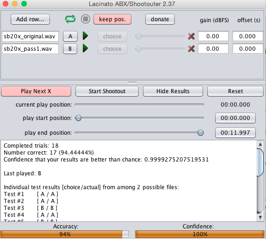Click the 'Test #3 [ B / B ]' result row
266x239 pixels.
coord(31,208)
